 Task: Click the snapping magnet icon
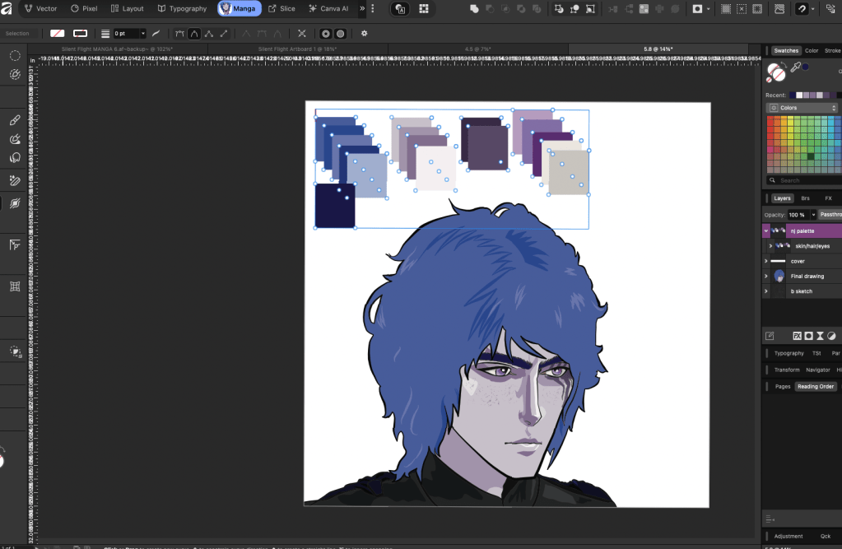click(x=802, y=8)
